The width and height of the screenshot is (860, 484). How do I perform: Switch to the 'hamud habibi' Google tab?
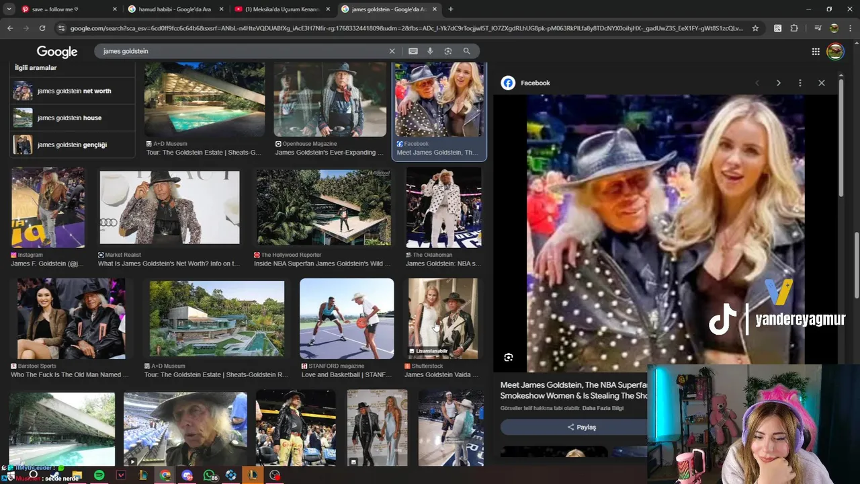(175, 9)
